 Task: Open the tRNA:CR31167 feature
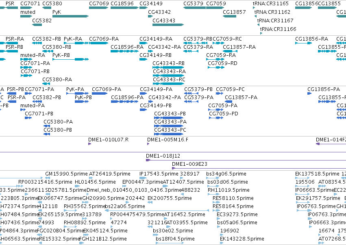259,25
